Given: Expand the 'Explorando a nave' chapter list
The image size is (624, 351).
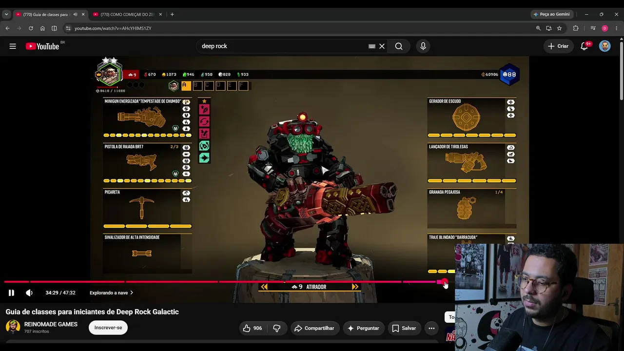Looking at the screenshot, I should [111, 292].
